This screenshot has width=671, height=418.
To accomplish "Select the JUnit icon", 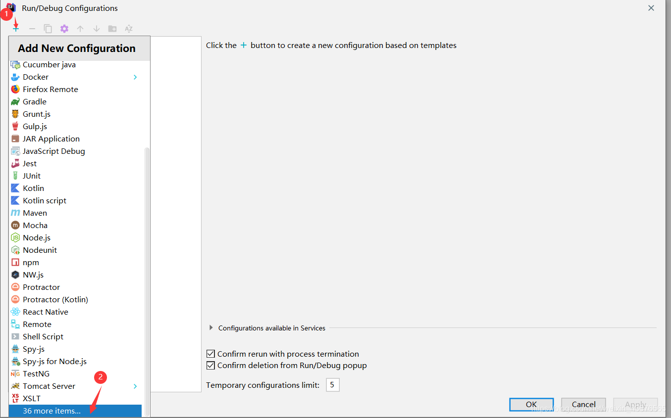I will point(15,176).
